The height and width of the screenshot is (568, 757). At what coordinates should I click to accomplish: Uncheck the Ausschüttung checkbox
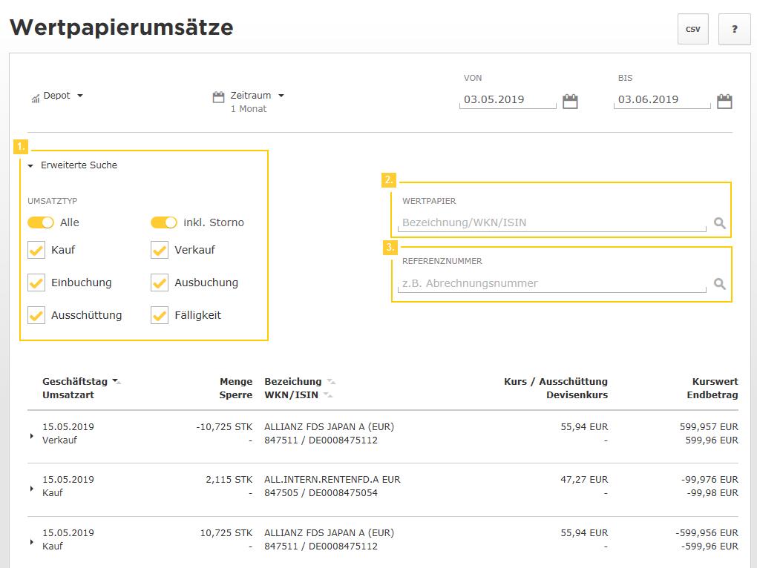(36, 316)
